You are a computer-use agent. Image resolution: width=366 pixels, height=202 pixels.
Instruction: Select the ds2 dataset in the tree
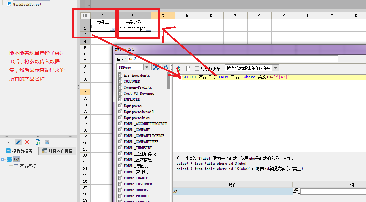(x=16, y=159)
